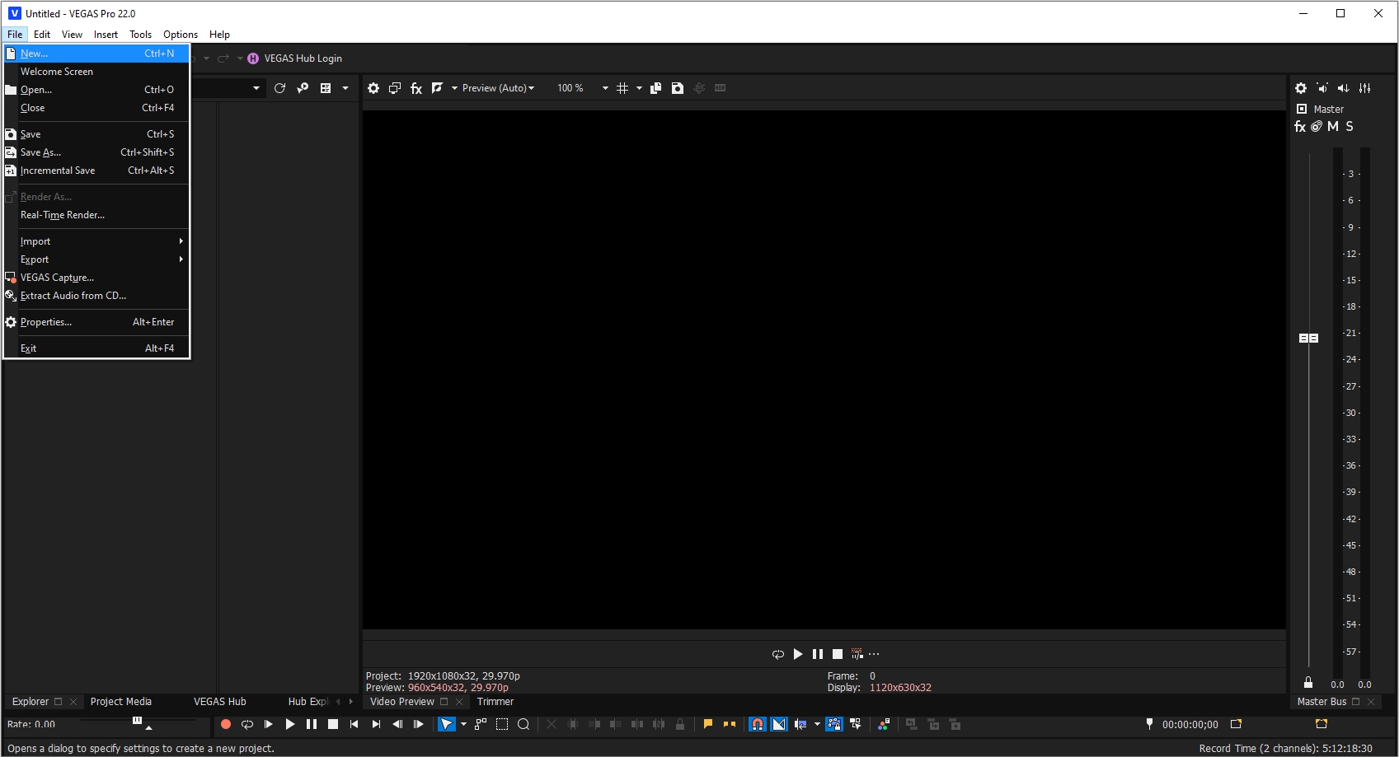Adjust the playback Rate slider

[x=137, y=721]
